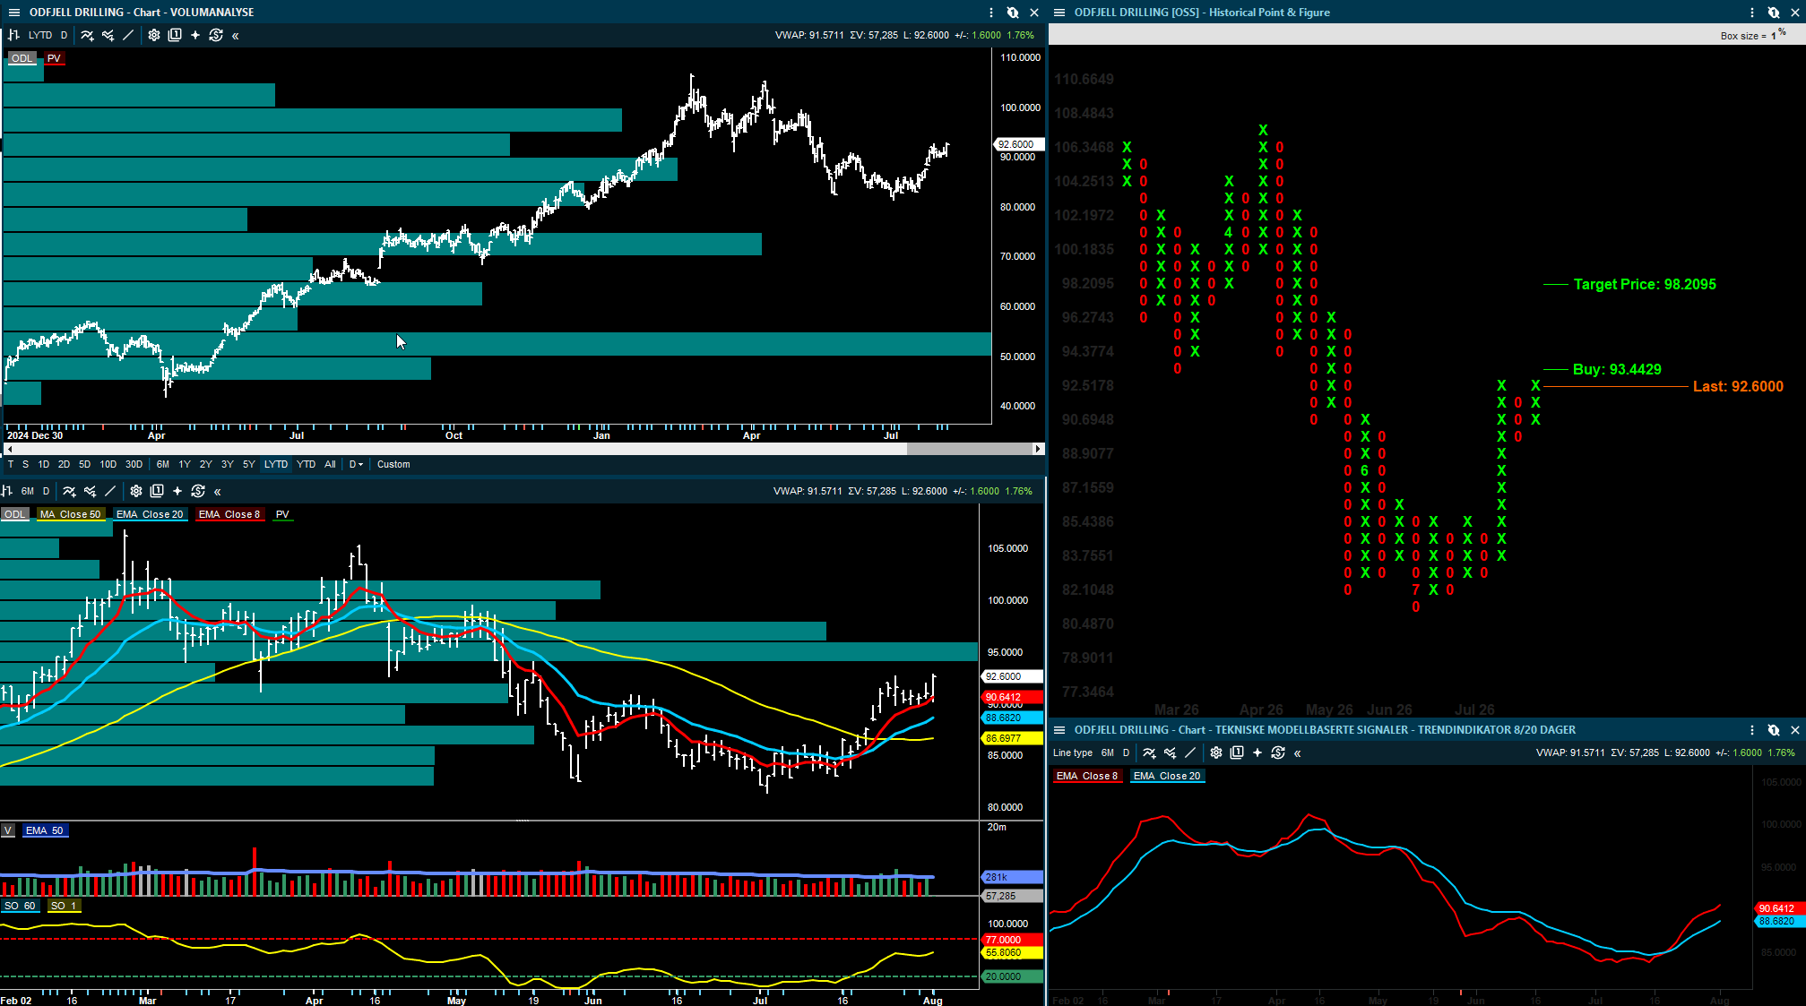Open chart settings gear in VOLUMANALYSE toolbar
Image resolution: width=1806 pixels, height=1006 pixels.
pyautogui.click(x=154, y=36)
